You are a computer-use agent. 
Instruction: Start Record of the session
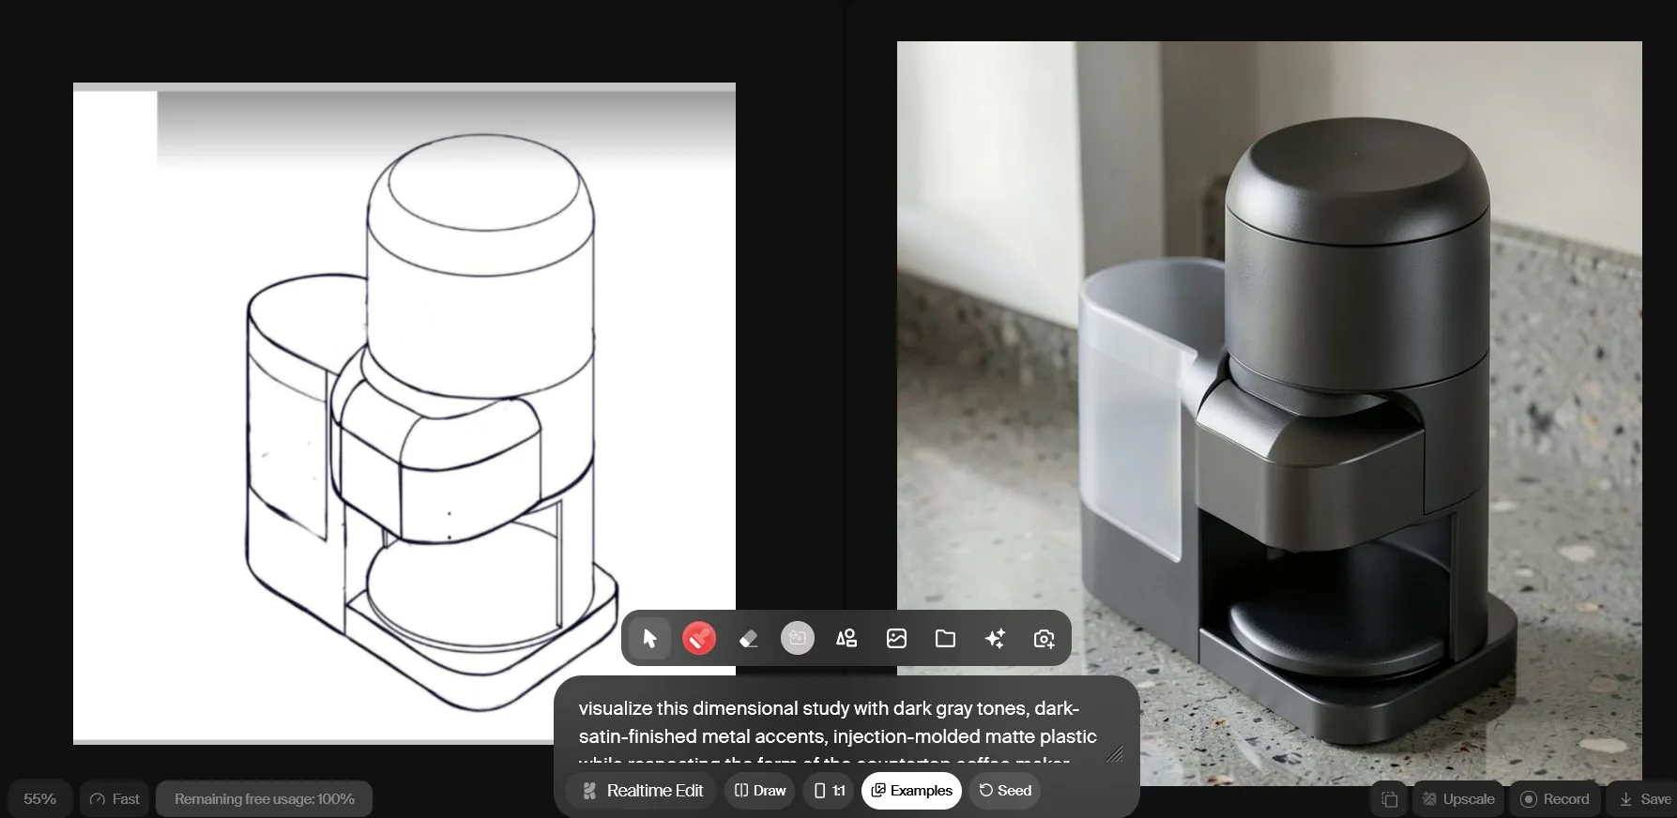(1554, 799)
